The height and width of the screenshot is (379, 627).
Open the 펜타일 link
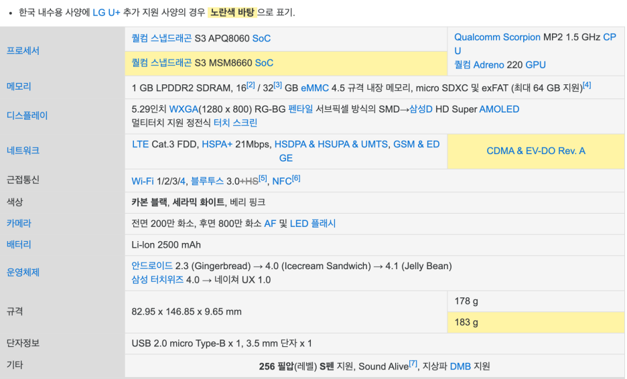(300, 109)
